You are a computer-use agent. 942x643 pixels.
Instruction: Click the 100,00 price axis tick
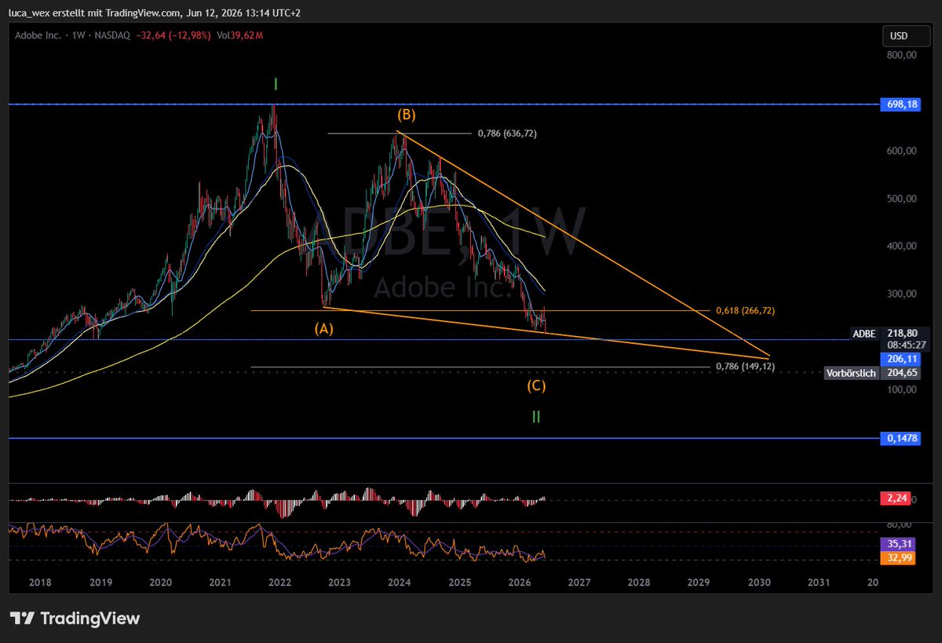coord(902,389)
